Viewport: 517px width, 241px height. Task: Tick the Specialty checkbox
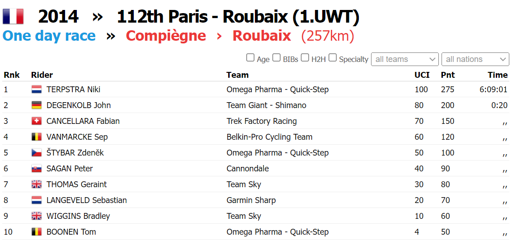(x=333, y=57)
